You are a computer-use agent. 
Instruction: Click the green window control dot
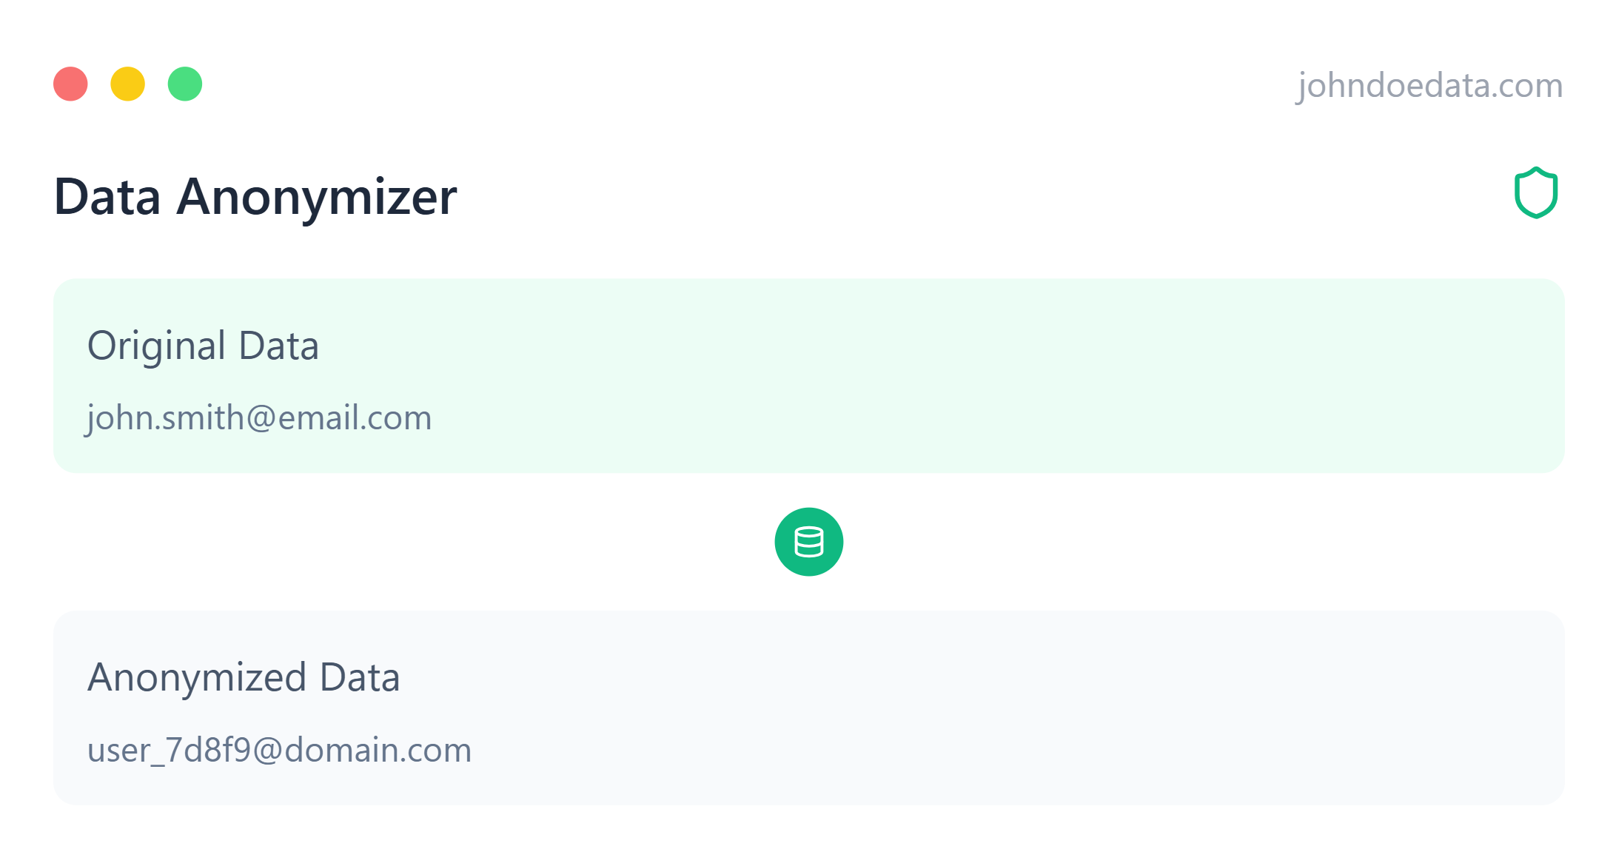click(185, 84)
